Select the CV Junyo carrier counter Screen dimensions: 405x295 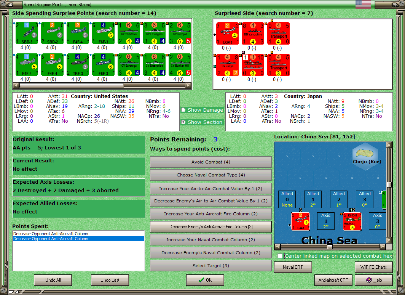(x=228, y=65)
